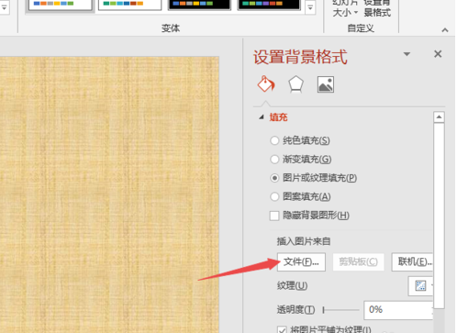Click the 文件(F)... button

click(301, 261)
